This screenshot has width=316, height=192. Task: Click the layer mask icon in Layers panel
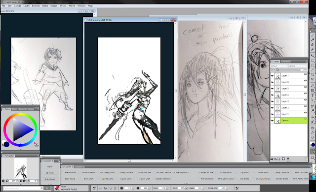coord(283,159)
